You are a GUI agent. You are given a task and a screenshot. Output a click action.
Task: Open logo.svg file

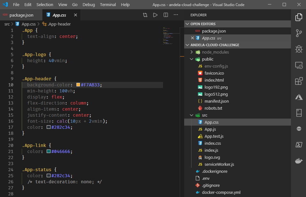tap(238, 157)
